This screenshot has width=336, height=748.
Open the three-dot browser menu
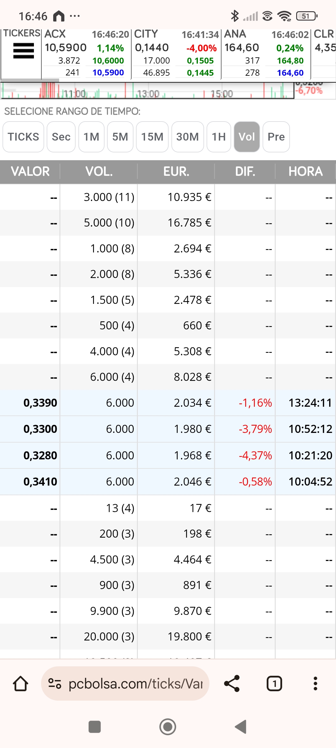315,683
